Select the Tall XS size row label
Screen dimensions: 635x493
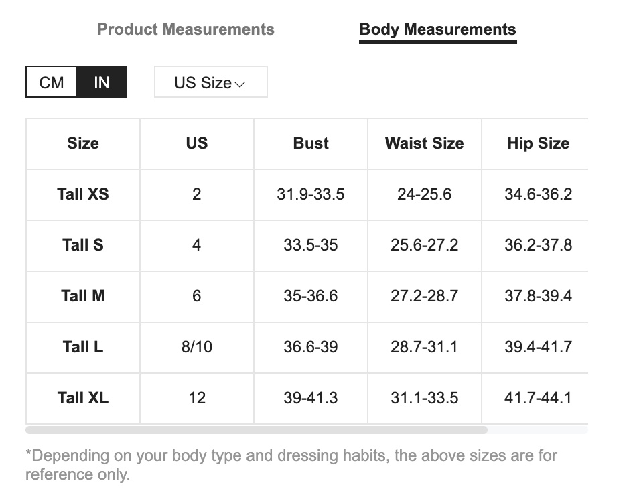pyautogui.click(x=83, y=194)
